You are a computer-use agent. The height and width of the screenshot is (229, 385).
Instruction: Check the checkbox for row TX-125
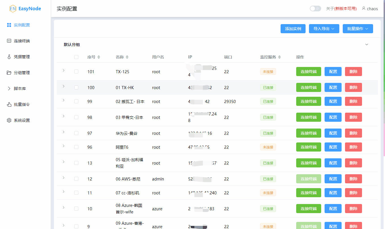[76, 72]
